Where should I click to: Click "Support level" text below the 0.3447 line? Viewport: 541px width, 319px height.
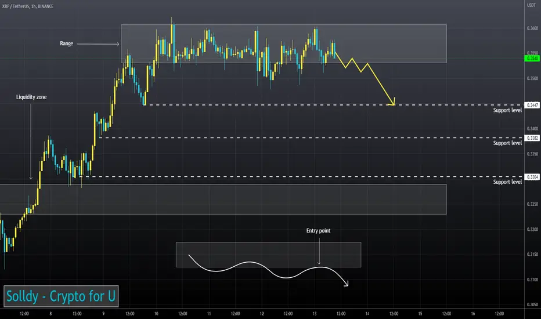click(507, 110)
